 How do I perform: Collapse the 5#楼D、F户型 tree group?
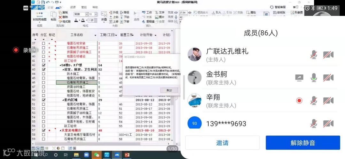[x=60, y=65]
